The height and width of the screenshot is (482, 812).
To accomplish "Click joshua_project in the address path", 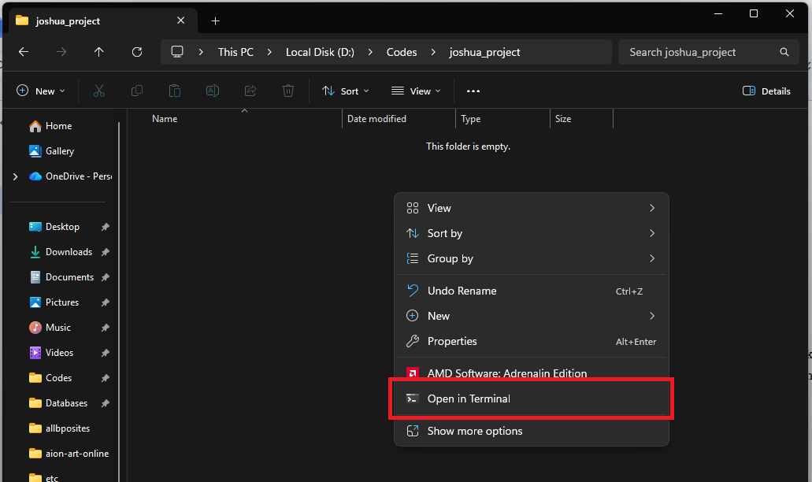I will tap(484, 52).
